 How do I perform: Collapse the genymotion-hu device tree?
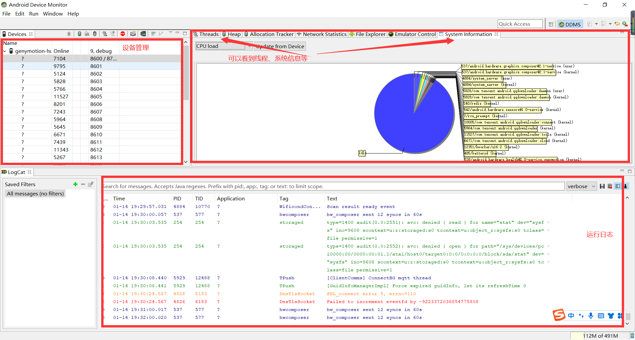(5, 51)
